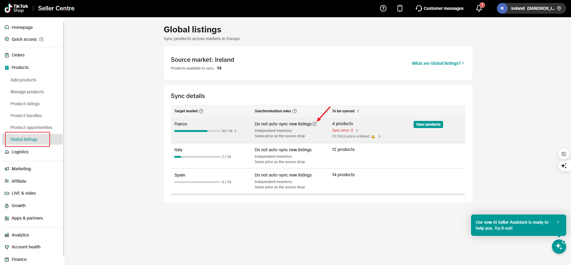The height and width of the screenshot is (265, 571).
Task: Click Ireland (SANDBOX) account selector
Action: (x=531, y=8)
